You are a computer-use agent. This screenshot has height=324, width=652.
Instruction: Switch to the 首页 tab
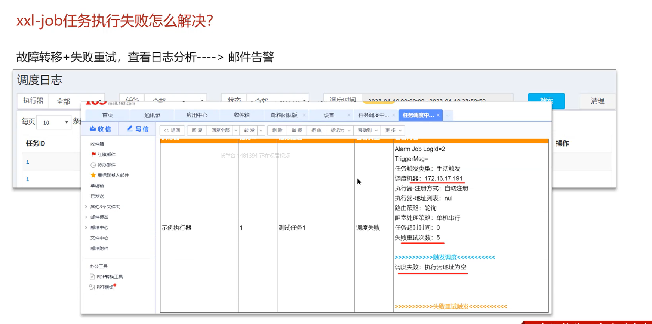pos(108,115)
